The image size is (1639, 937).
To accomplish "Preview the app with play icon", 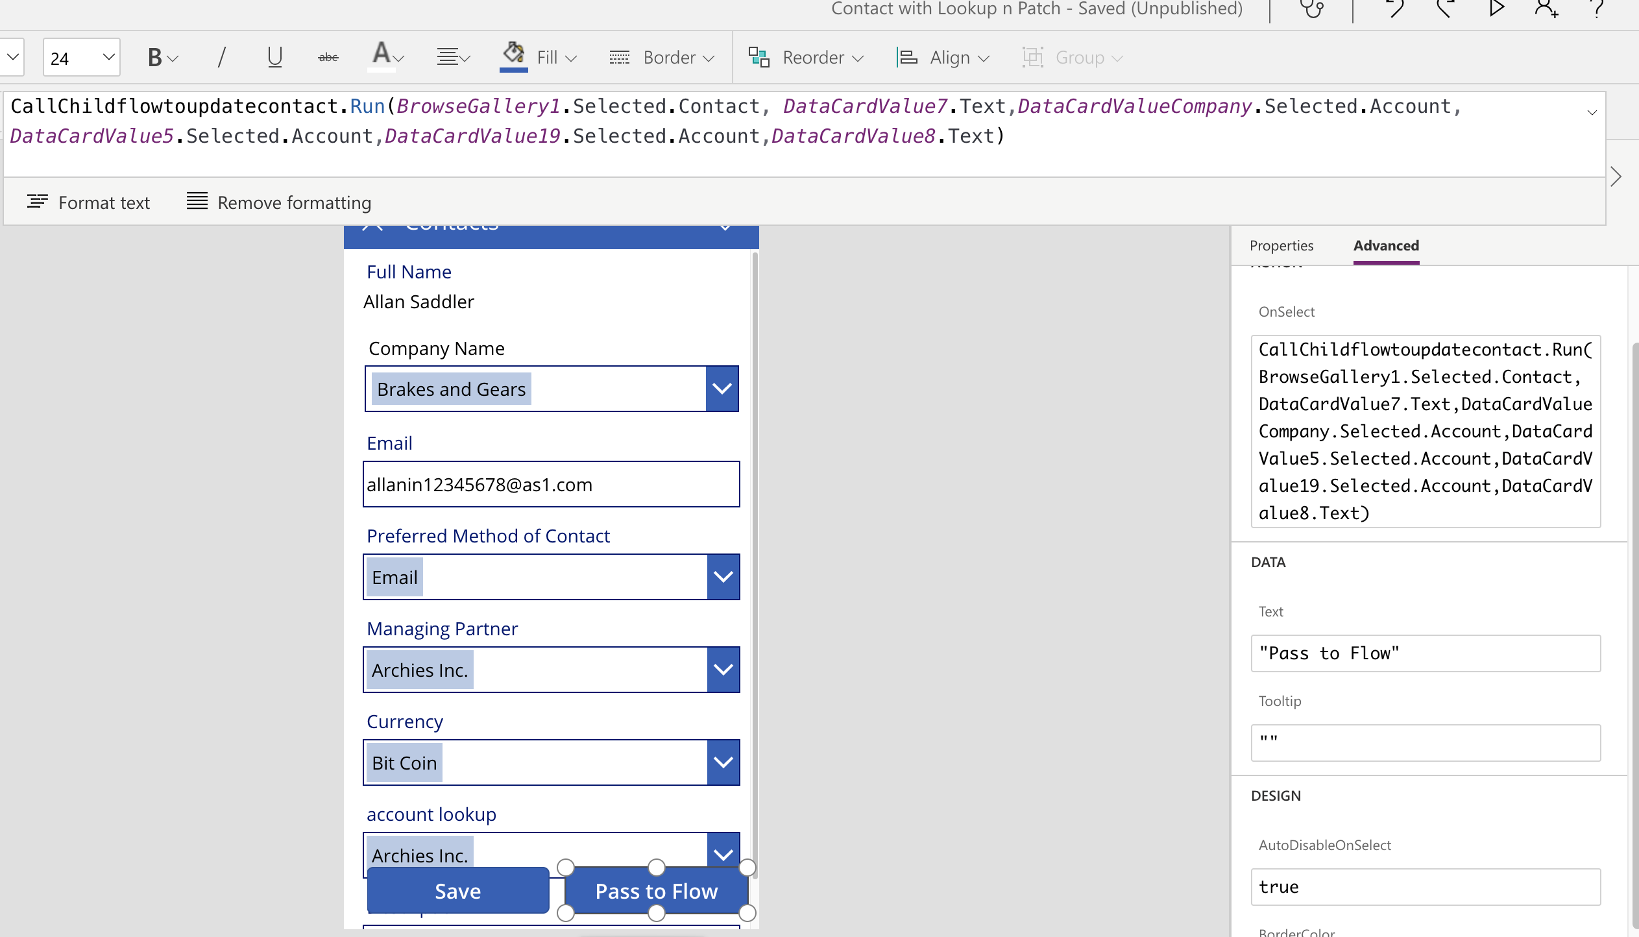I will pyautogui.click(x=1497, y=9).
